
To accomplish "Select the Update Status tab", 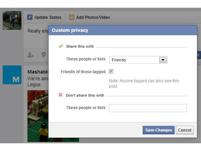I will (44, 17).
